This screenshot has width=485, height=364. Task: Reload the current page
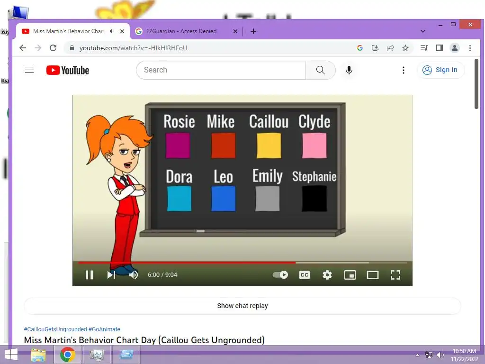(53, 48)
